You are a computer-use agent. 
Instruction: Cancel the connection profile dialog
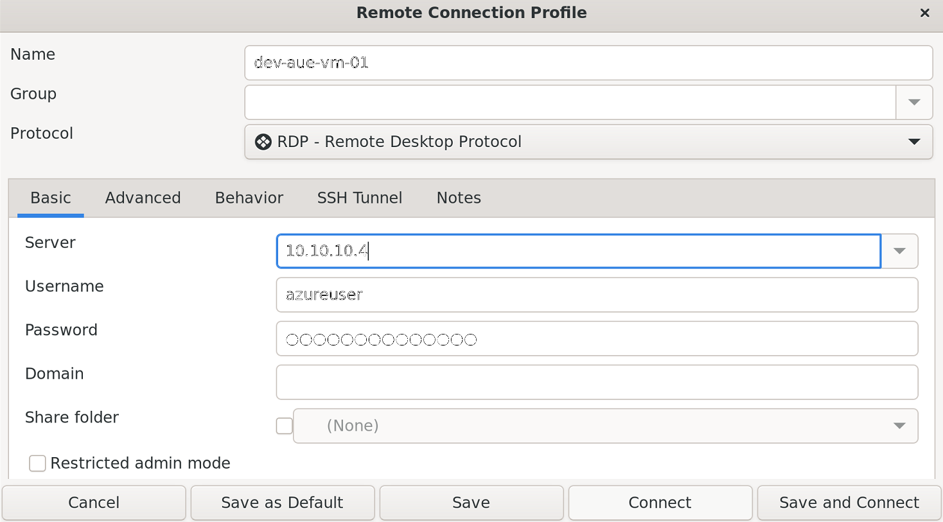coord(94,503)
